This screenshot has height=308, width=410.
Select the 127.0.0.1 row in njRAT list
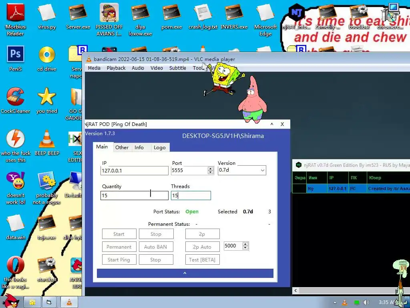click(351, 188)
